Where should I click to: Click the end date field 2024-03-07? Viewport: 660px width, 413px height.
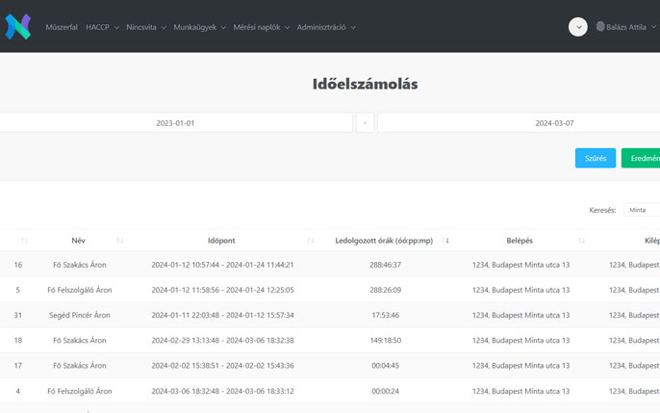[520, 123]
